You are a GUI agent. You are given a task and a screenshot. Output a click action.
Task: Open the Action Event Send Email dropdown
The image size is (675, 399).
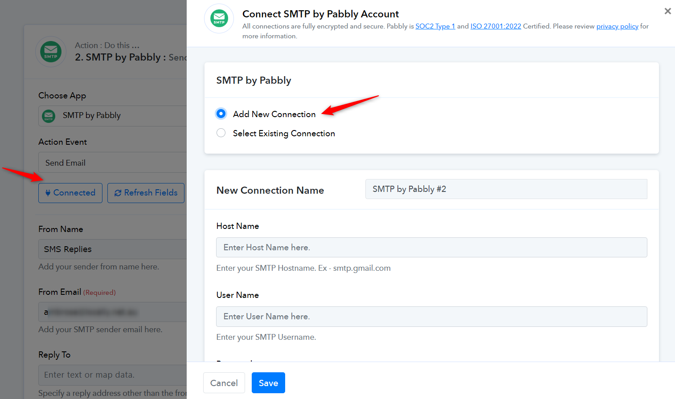point(113,163)
